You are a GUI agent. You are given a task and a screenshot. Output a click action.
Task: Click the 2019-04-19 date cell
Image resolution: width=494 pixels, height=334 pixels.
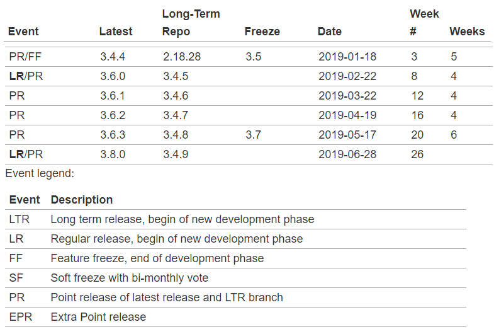point(347,115)
